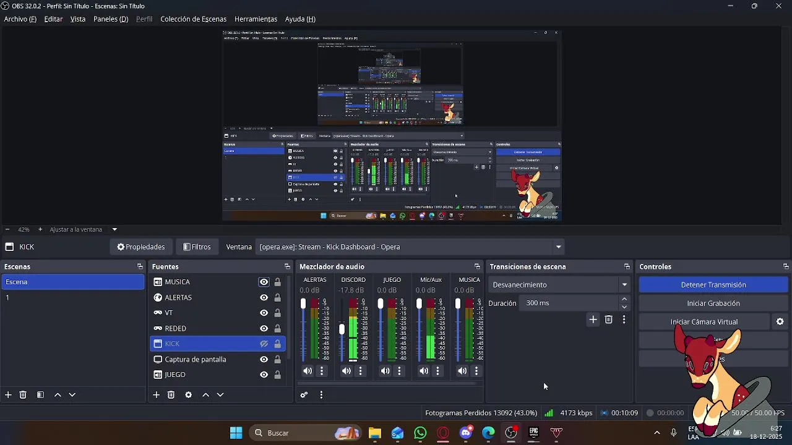Click Iniciar Cámara Virtual button

pos(704,322)
